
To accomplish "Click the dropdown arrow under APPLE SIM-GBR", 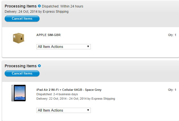I will click(88, 47).
